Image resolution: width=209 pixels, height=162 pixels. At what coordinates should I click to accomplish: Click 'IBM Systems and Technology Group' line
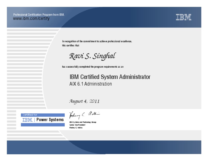83,122
